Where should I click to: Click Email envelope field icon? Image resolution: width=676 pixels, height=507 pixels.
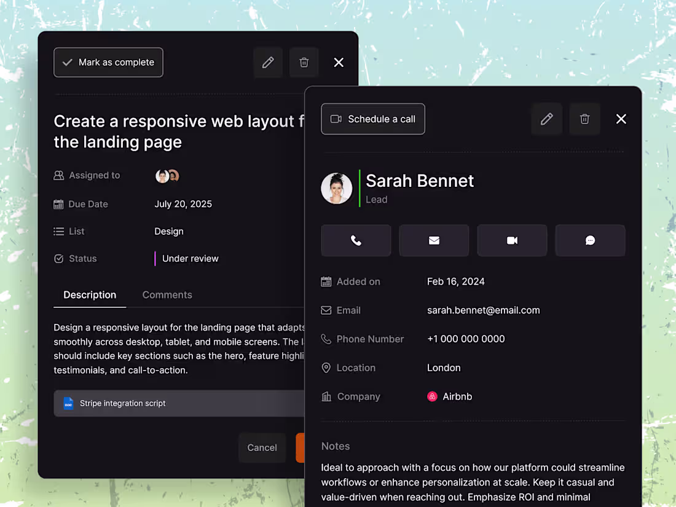click(x=326, y=310)
